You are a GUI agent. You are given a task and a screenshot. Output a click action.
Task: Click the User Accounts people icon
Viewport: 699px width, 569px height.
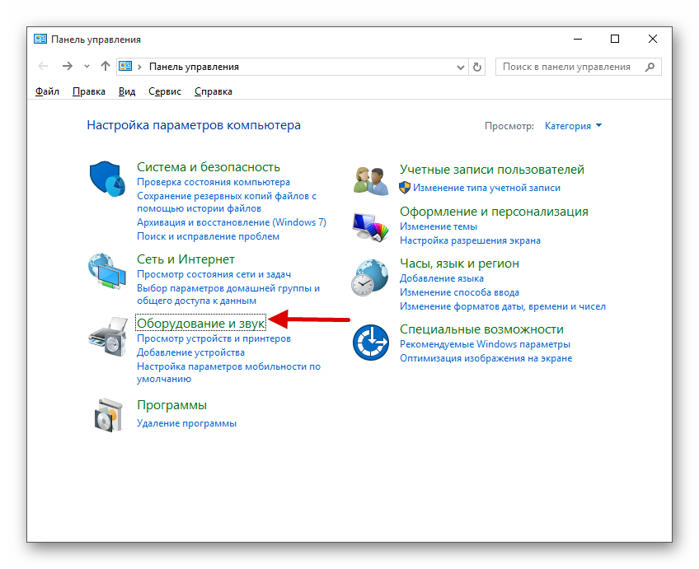tap(370, 179)
